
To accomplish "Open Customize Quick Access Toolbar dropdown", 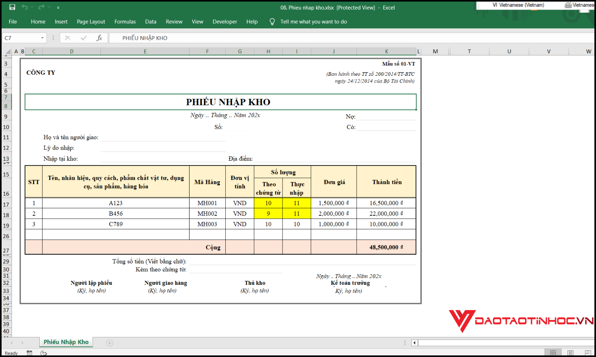I will [x=58, y=8].
